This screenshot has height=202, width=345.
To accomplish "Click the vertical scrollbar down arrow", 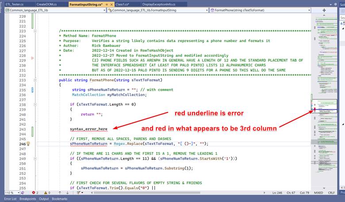I will point(324,188).
